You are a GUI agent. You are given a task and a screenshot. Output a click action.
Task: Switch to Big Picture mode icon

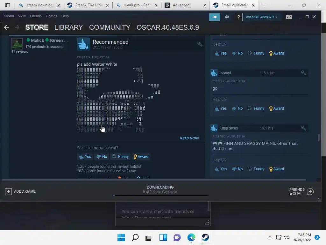tap(289, 17)
